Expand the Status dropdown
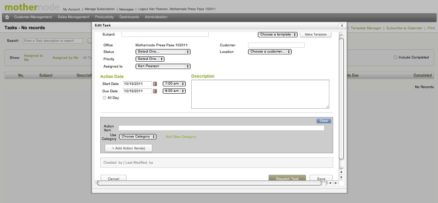This screenshot has width=438, height=203. (163, 52)
